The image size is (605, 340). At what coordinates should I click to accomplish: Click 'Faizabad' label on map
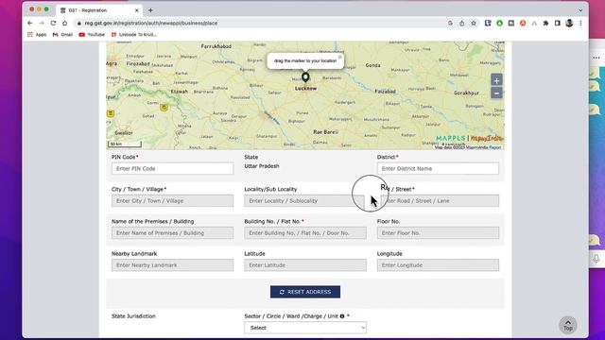385,92
